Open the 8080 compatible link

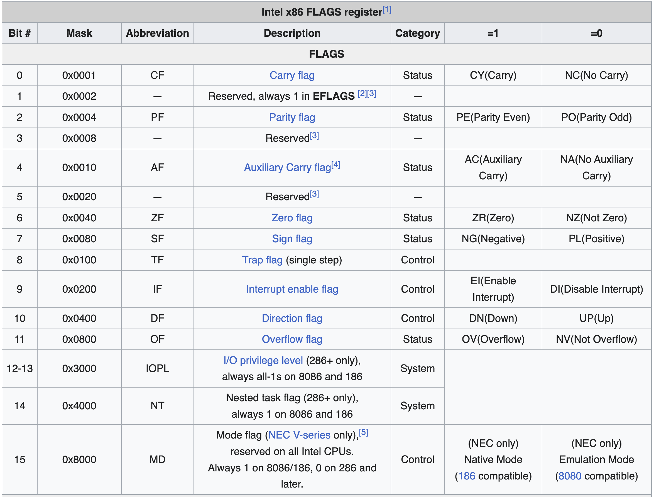pos(570,476)
